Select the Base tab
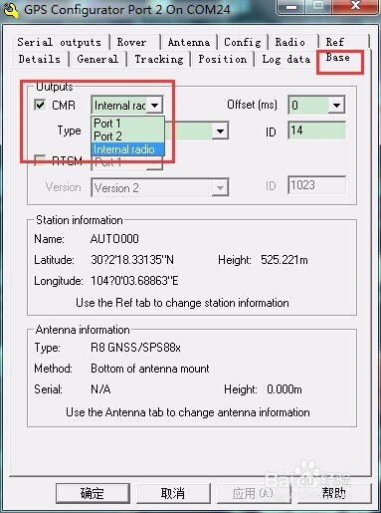This screenshot has height=513, width=381. 338,58
